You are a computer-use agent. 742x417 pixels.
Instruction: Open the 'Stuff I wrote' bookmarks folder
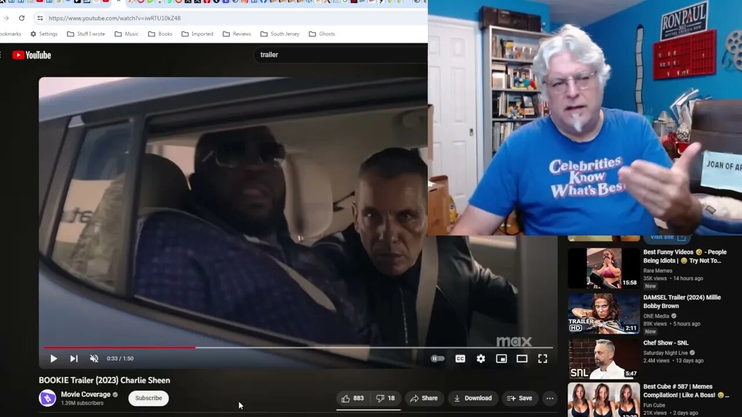click(x=86, y=34)
